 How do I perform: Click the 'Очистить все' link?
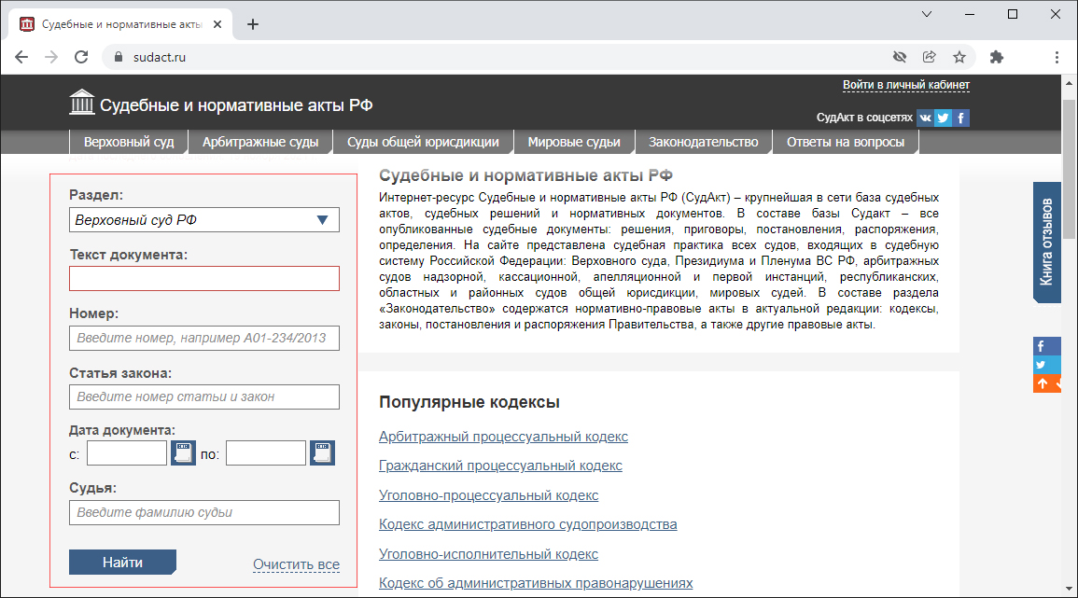coord(296,564)
